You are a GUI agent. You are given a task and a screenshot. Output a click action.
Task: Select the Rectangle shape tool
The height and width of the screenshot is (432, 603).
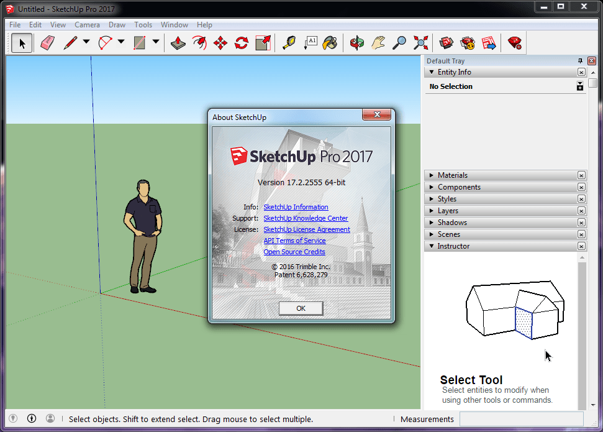pos(140,43)
